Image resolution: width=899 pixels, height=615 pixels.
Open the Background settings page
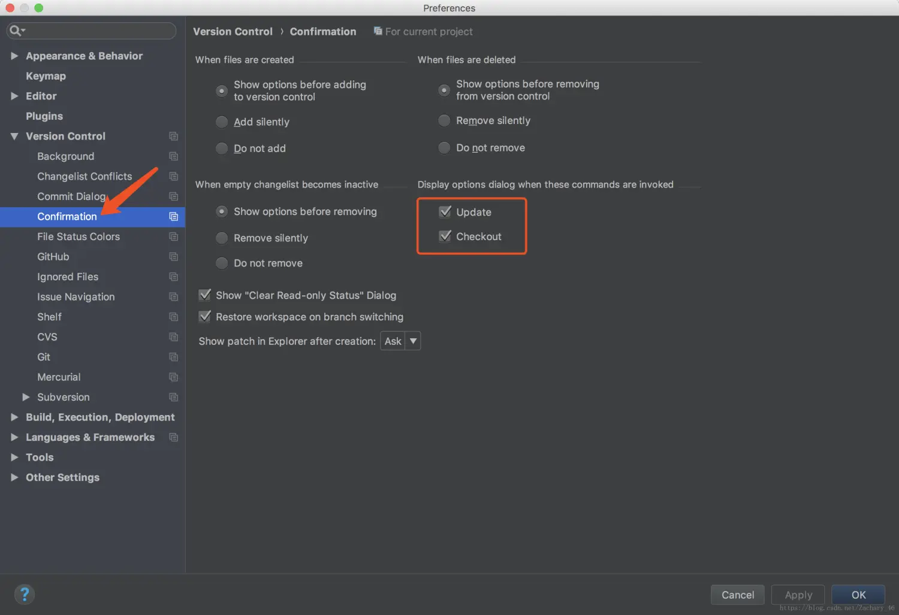click(x=66, y=156)
